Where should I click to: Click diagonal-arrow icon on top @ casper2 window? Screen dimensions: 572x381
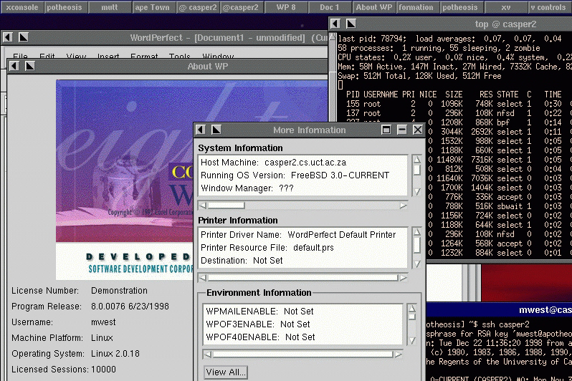351,24
